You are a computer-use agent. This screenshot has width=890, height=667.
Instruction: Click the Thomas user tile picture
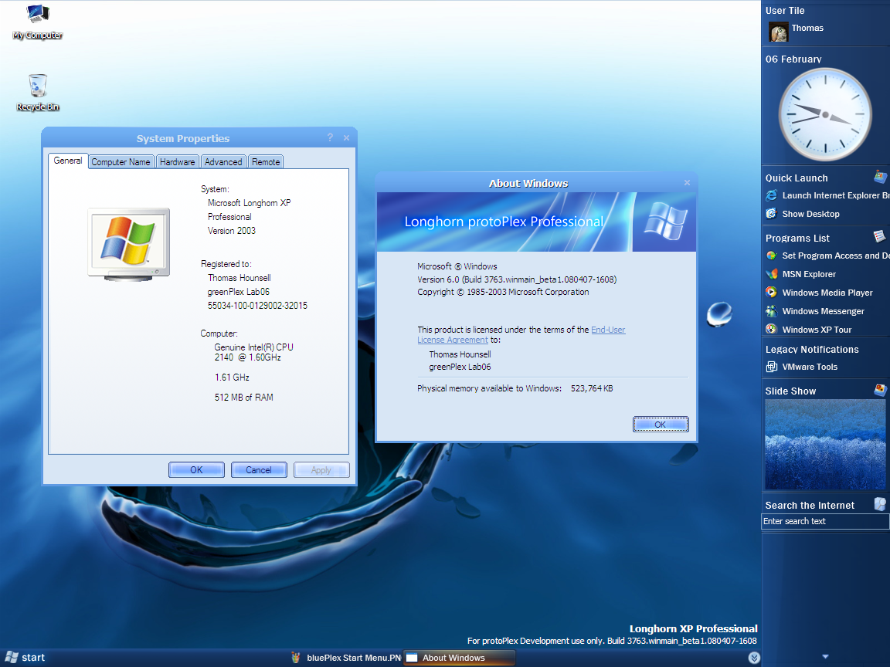coord(778,32)
